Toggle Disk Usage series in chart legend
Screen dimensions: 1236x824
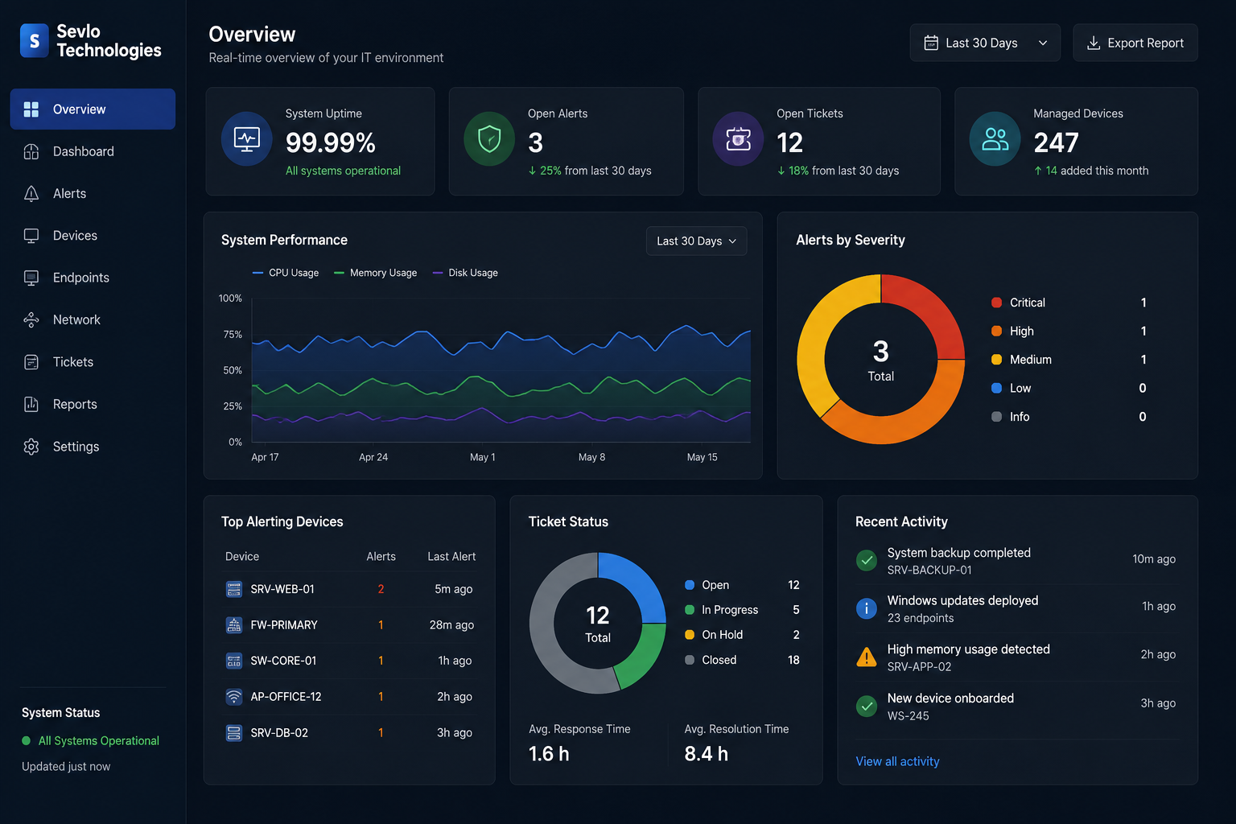465,273
